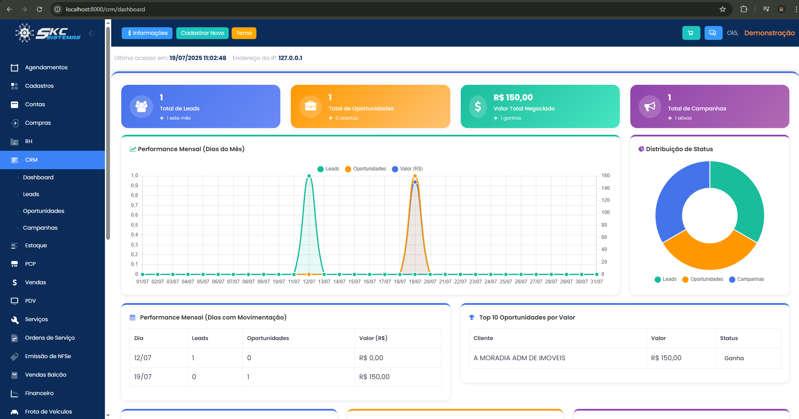Open the chat messages icon in header
Screen dimensions: 799x419
click(713, 33)
